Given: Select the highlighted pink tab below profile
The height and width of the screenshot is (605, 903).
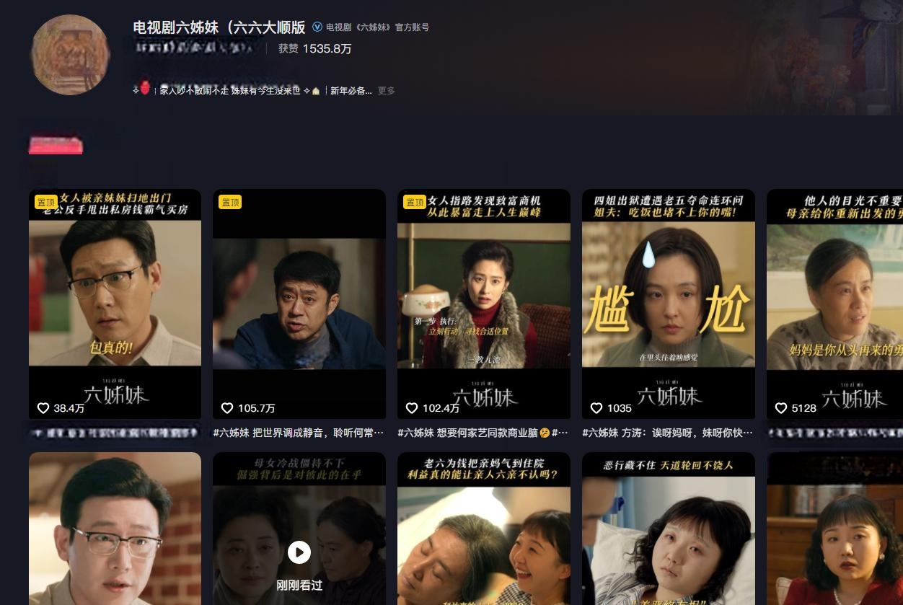Looking at the screenshot, I should pyautogui.click(x=56, y=145).
